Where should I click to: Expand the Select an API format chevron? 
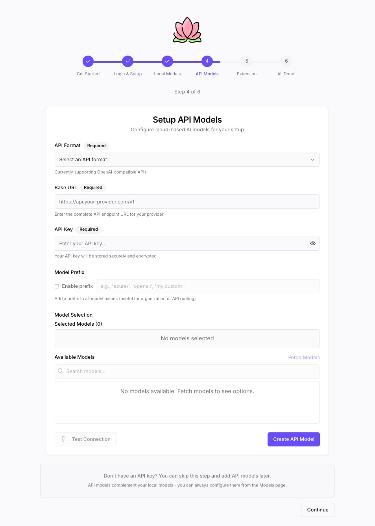312,160
